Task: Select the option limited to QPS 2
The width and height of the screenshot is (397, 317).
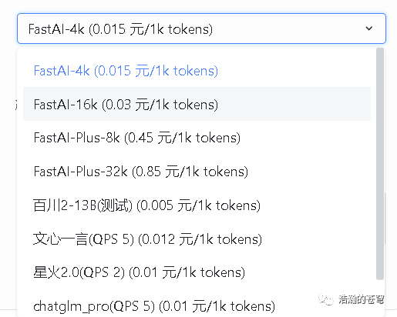Action: click(x=197, y=272)
